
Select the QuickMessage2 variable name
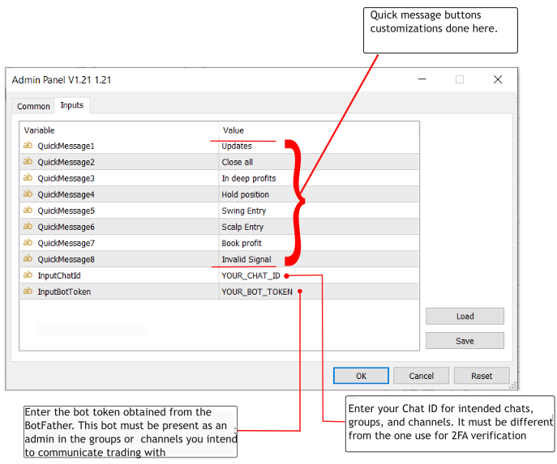pos(66,162)
